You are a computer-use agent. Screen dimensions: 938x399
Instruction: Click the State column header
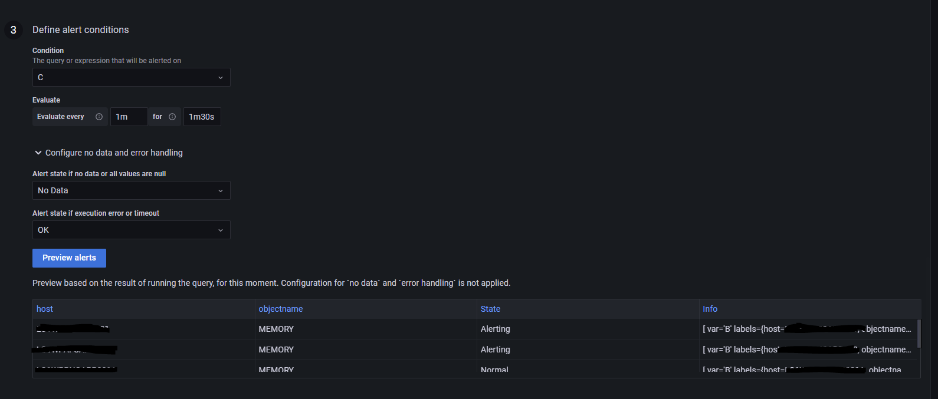pyautogui.click(x=490, y=309)
